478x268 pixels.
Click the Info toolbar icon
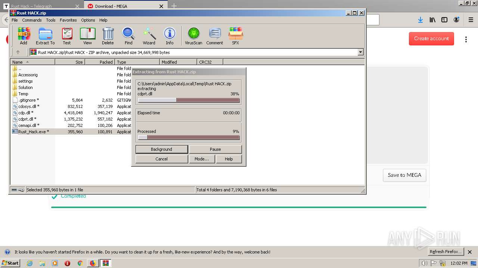pyautogui.click(x=170, y=36)
